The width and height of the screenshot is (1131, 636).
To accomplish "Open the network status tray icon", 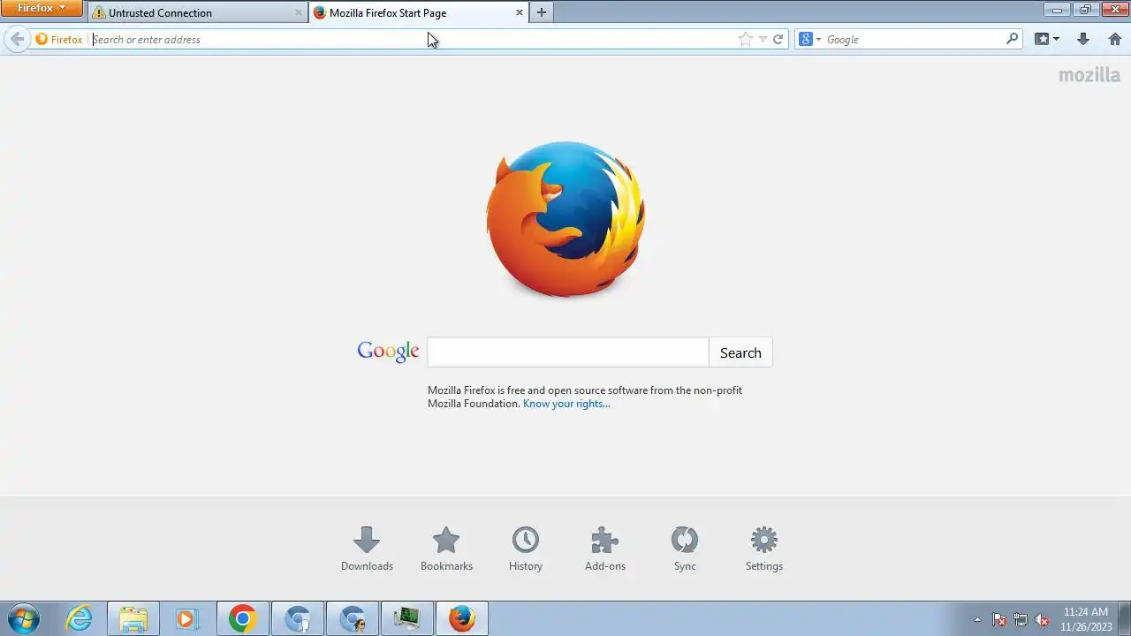I will point(1021,619).
